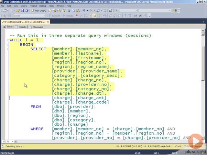Open the View menu
This screenshot has width=207, height=155.
click(16, 6)
